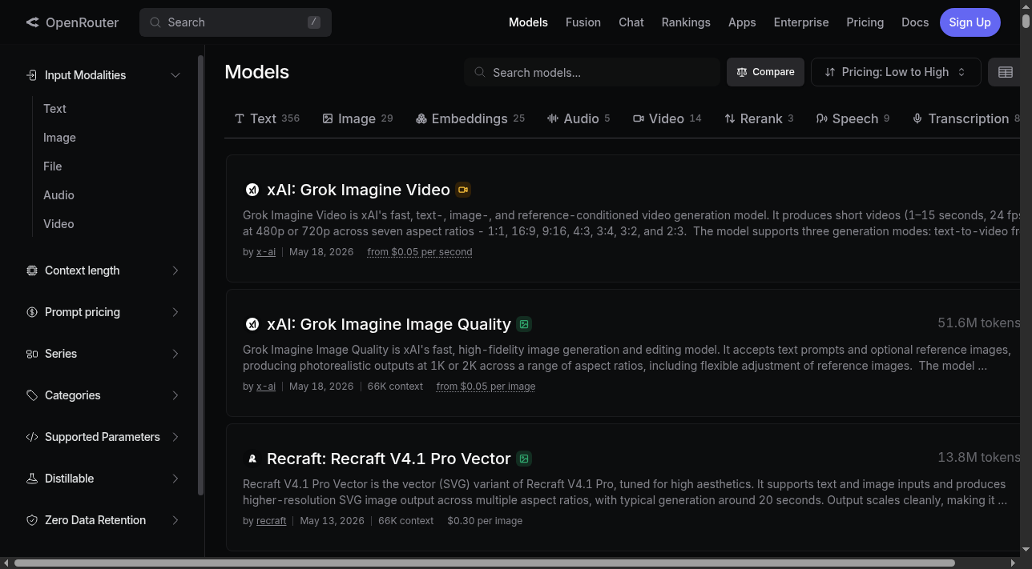This screenshot has width=1032, height=569.
Task: Select the Text input modality filter
Action: tap(54, 109)
